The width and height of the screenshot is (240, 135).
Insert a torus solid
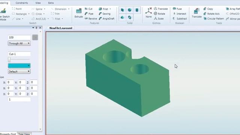pyautogui.click(x=129, y=18)
